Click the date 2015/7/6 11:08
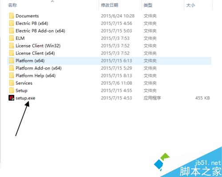Image resolution: width=222 pixels, height=177 pixels. tap(116, 83)
